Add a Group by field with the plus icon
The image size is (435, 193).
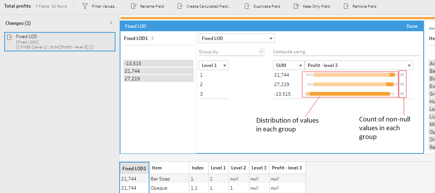(262, 51)
